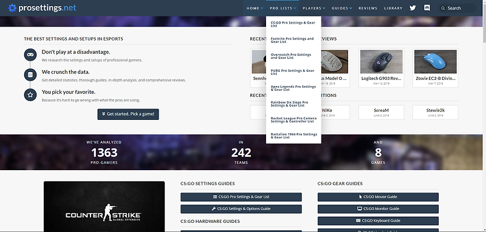Image resolution: width=486 pixels, height=232 pixels.
Task: Click the CS:GO Settings Guides heading
Action: 208,184
